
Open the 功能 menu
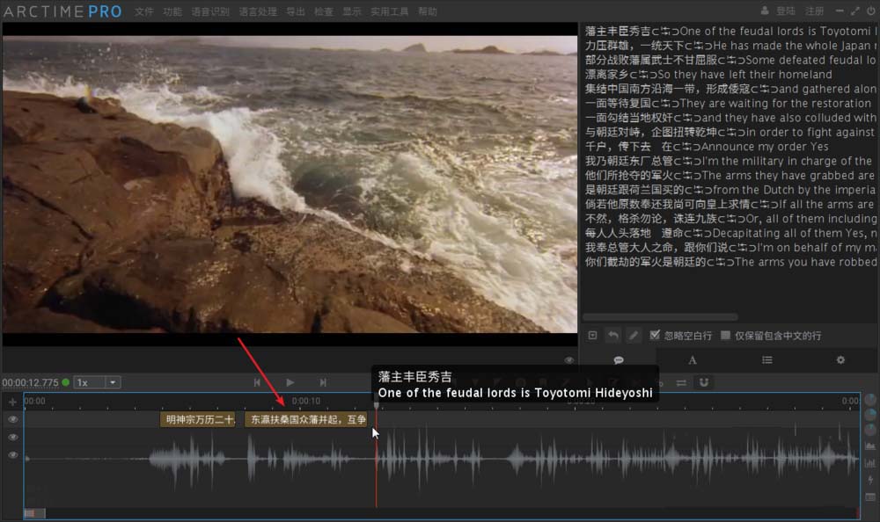coord(172,11)
